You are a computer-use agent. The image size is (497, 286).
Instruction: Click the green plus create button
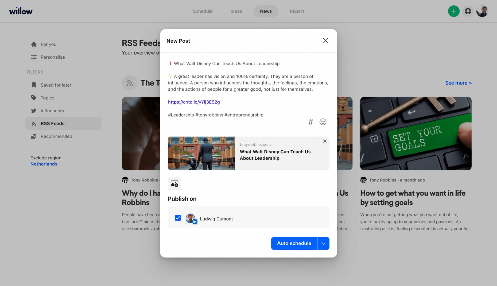(453, 11)
